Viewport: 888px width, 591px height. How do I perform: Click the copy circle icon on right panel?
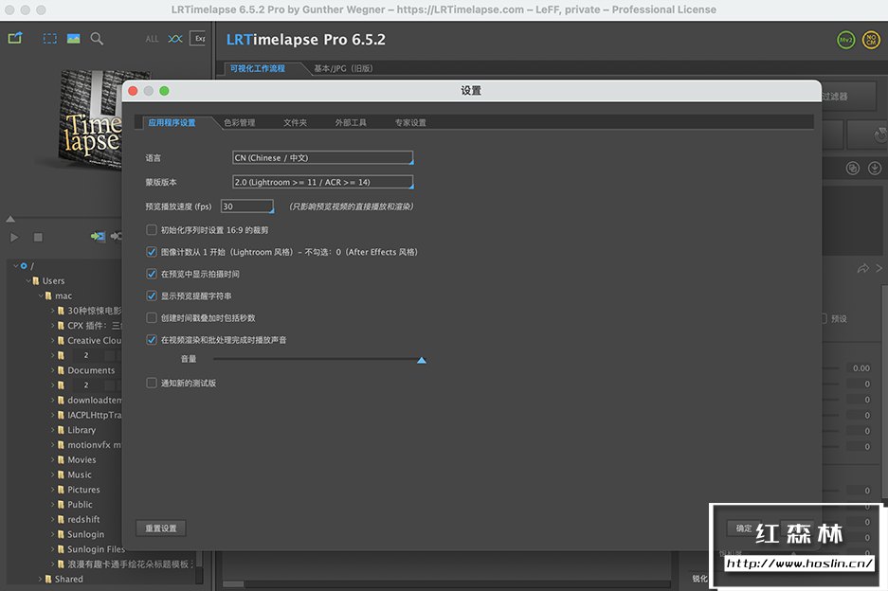(x=852, y=169)
